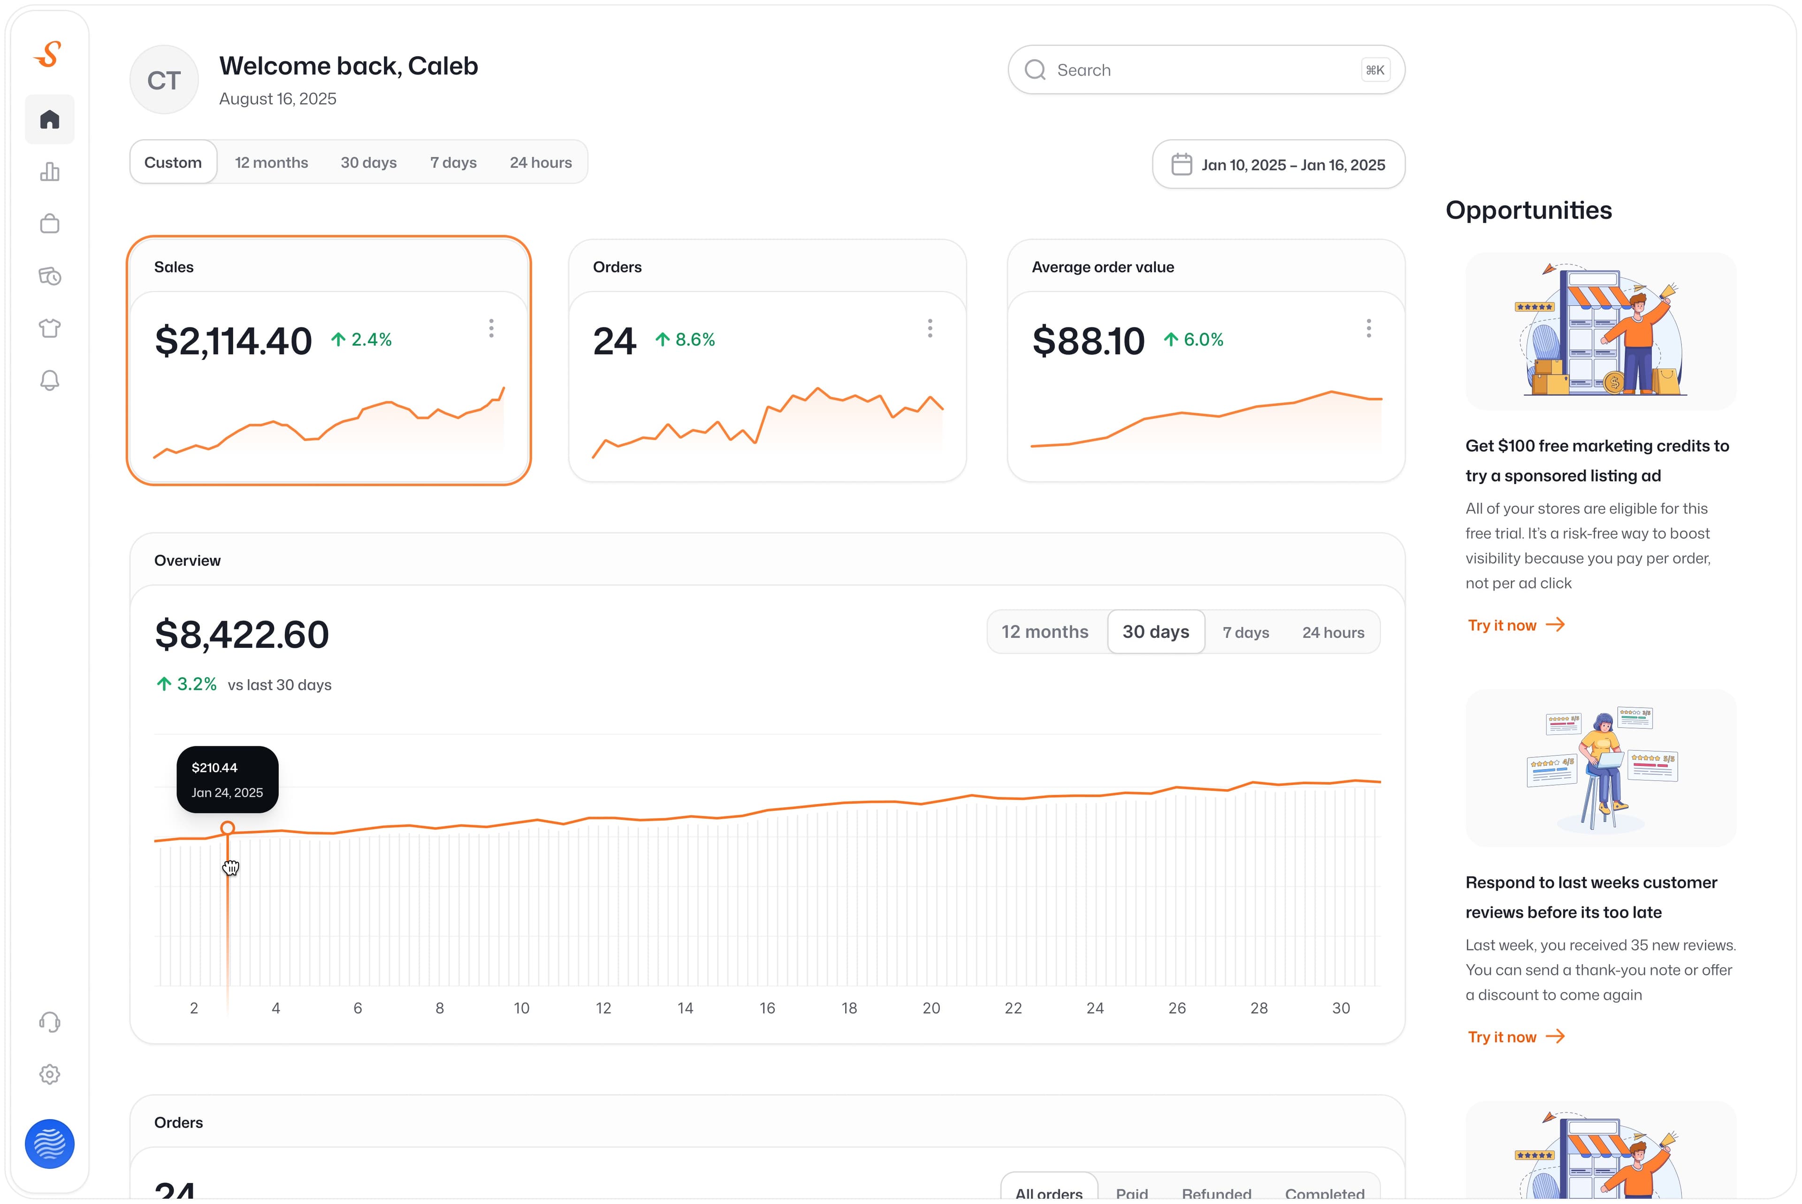The width and height of the screenshot is (1802, 1204).
Task: Switch Overview chart to 30 days
Action: coord(1156,632)
